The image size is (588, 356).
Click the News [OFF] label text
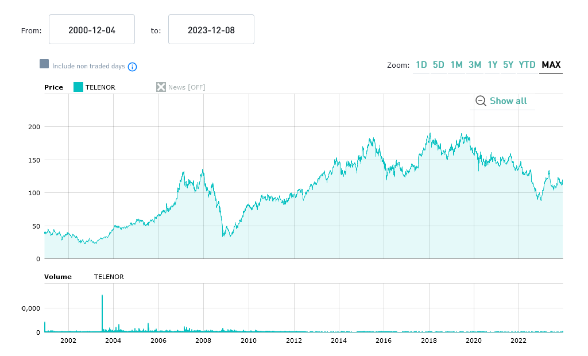[x=187, y=87]
